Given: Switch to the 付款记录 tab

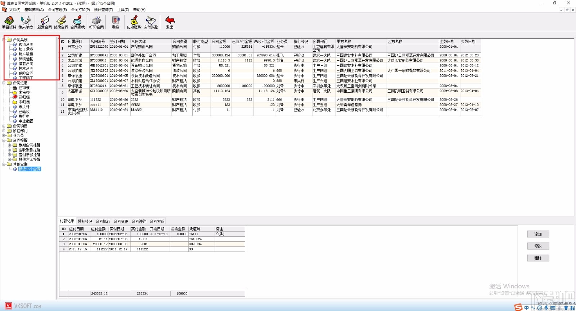Looking at the screenshot, I should (67, 221).
